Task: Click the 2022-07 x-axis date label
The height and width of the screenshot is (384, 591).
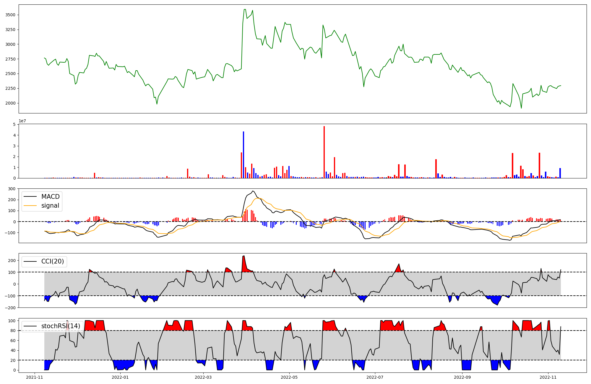Action: (375, 377)
